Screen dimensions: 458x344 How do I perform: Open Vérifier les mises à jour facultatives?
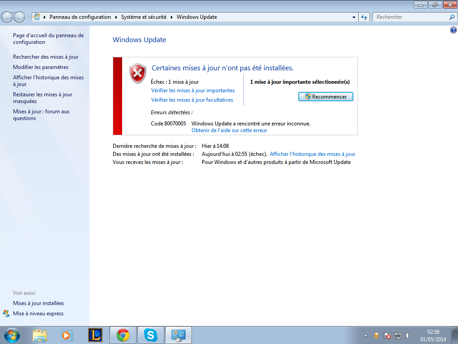tap(192, 100)
